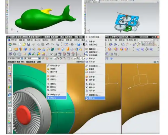Click the Undo arrow icon

coord(48,44)
